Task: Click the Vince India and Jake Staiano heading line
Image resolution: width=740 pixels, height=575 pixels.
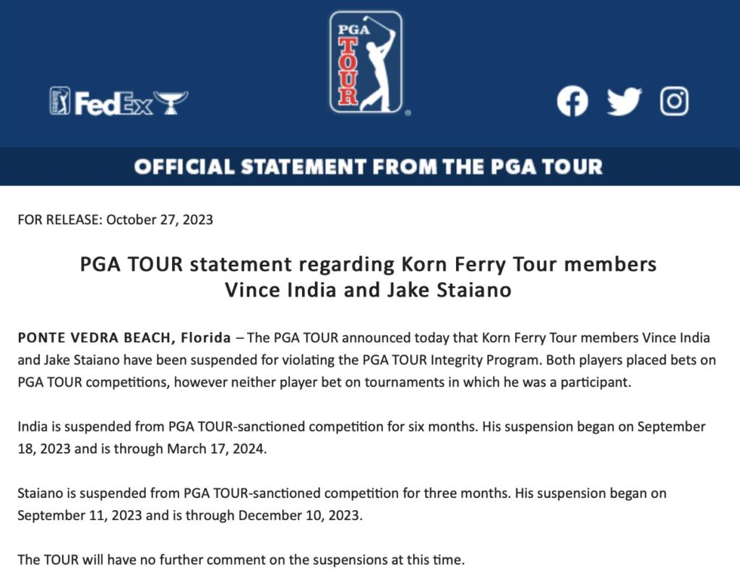Action: [x=369, y=290]
